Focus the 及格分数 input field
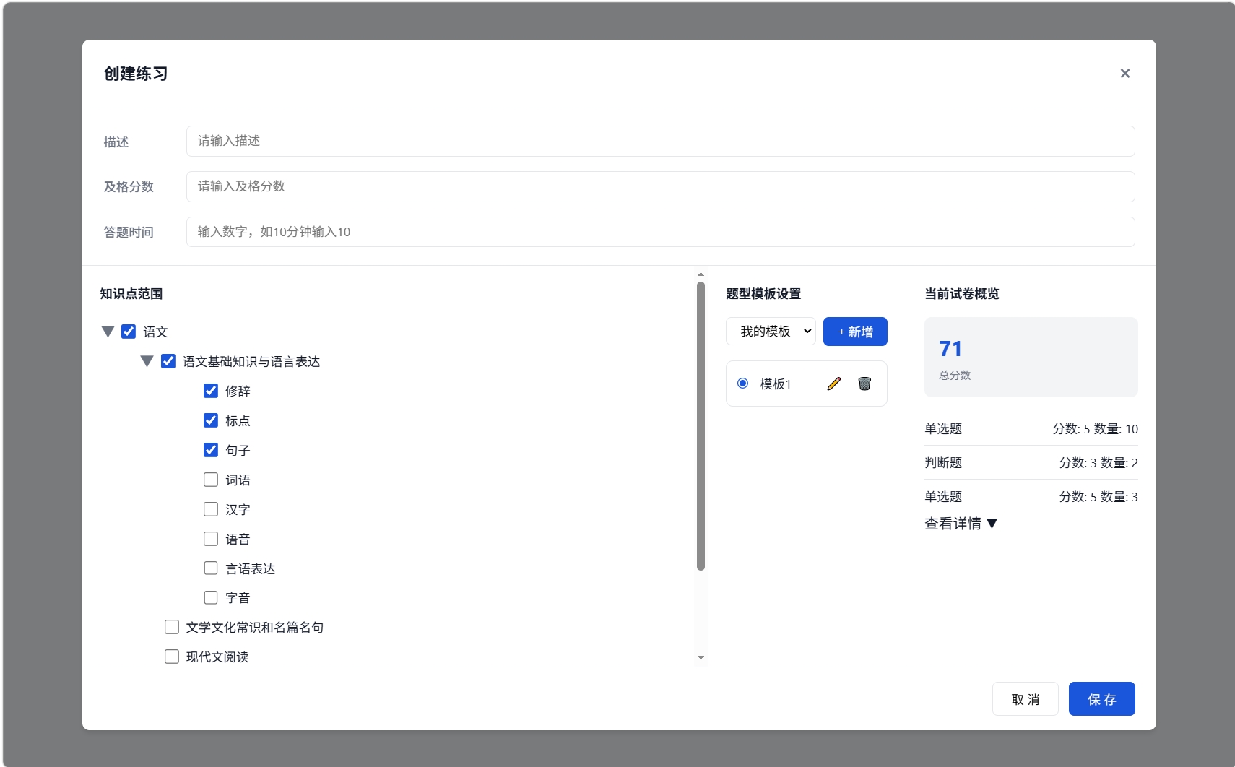This screenshot has width=1235, height=767. (661, 186)
